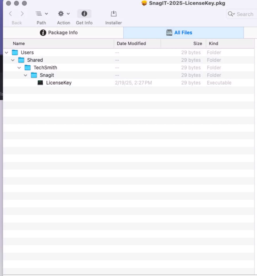257x276 pixels.
Task: Select the Users folder name
Action: (27, 53)
